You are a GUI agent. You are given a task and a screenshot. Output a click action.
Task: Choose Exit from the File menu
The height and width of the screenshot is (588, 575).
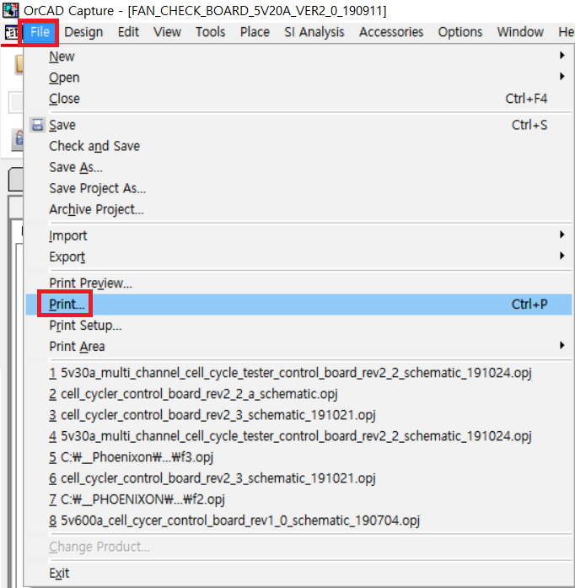pyautogui.click(x=298, y=573)
